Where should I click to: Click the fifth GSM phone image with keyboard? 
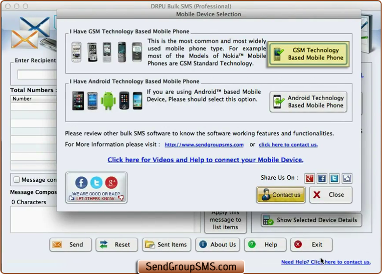pyautogui.click(x=137, y=52)
